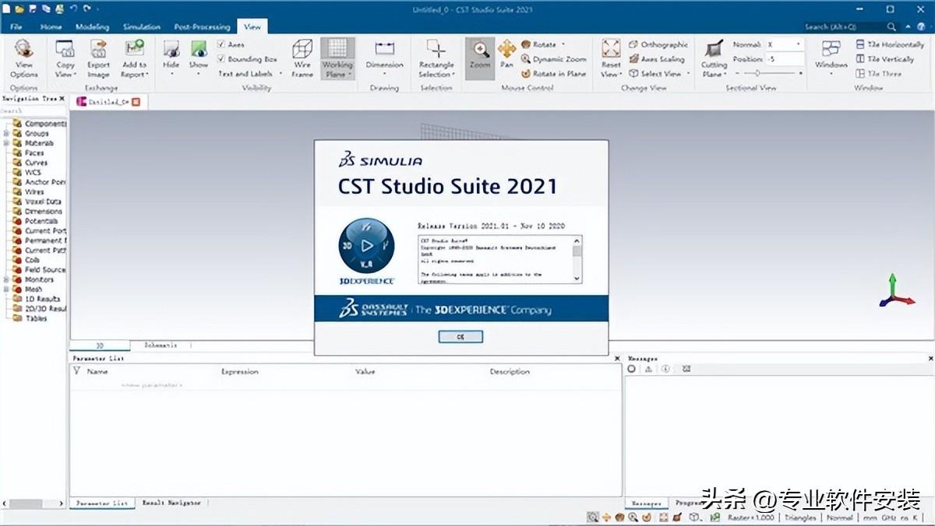935x526 pixels.
Task: Select the Pan tool
Action: point(506,54)
